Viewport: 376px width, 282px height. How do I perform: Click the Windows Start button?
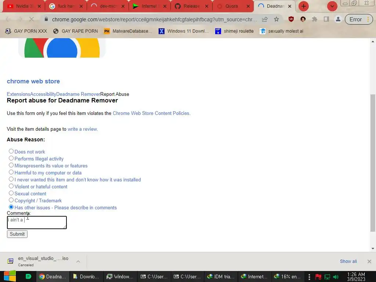click(10, 276)
